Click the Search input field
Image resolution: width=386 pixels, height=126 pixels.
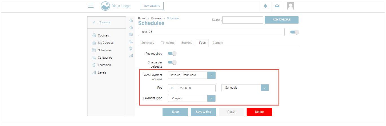click(x=243, y=20)
